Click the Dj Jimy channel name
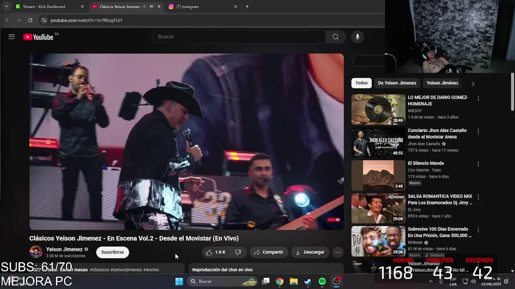The height and width of the screenshot is (289, 515). [x=414, y=210]
